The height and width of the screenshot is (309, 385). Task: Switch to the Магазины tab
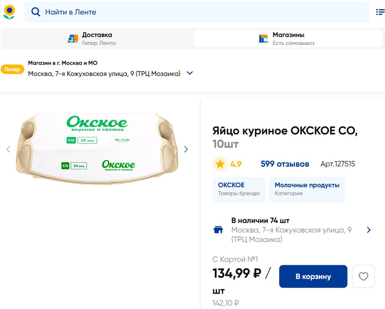click(288, 38)
